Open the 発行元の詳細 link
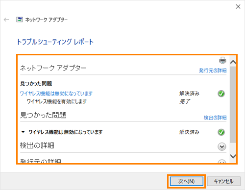The width and height of the screenshot is (245, 190). pyautogui.click(x=213, y=71)
